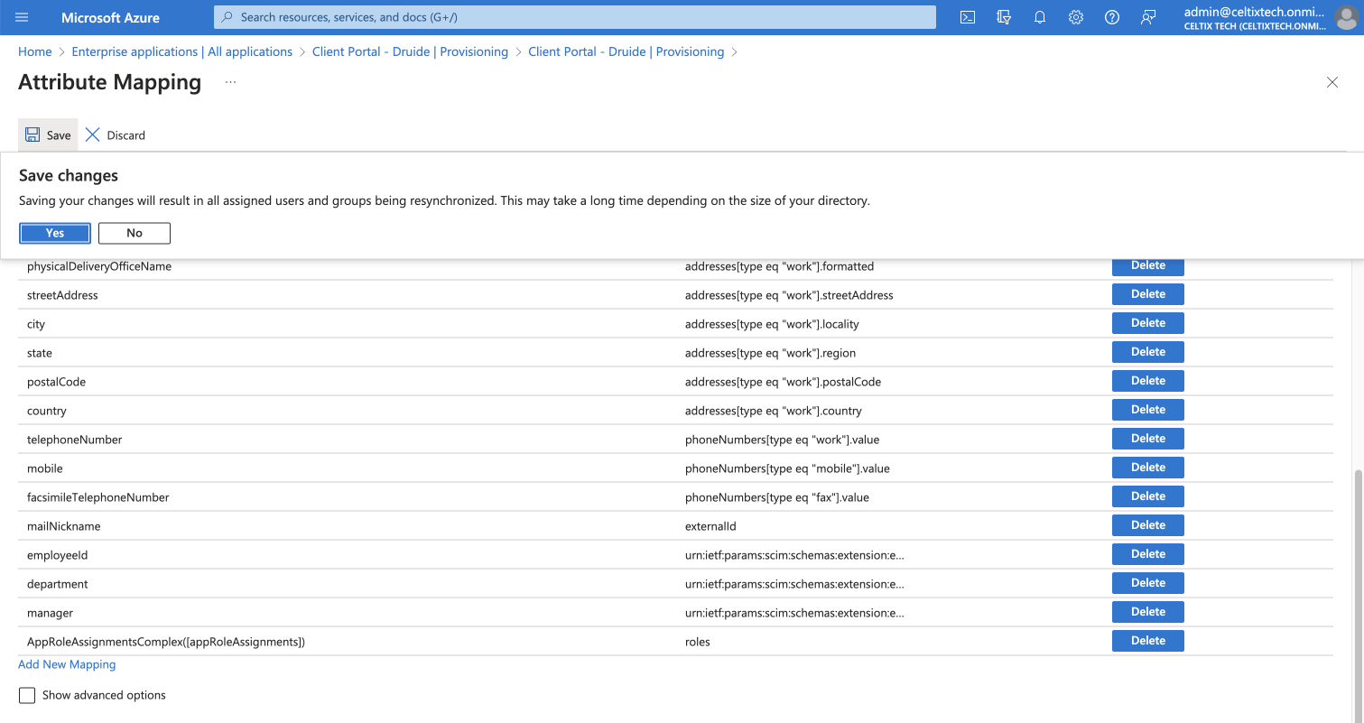
Task: Open the streetAddress mapping row
Action: (x=62, y=295)
